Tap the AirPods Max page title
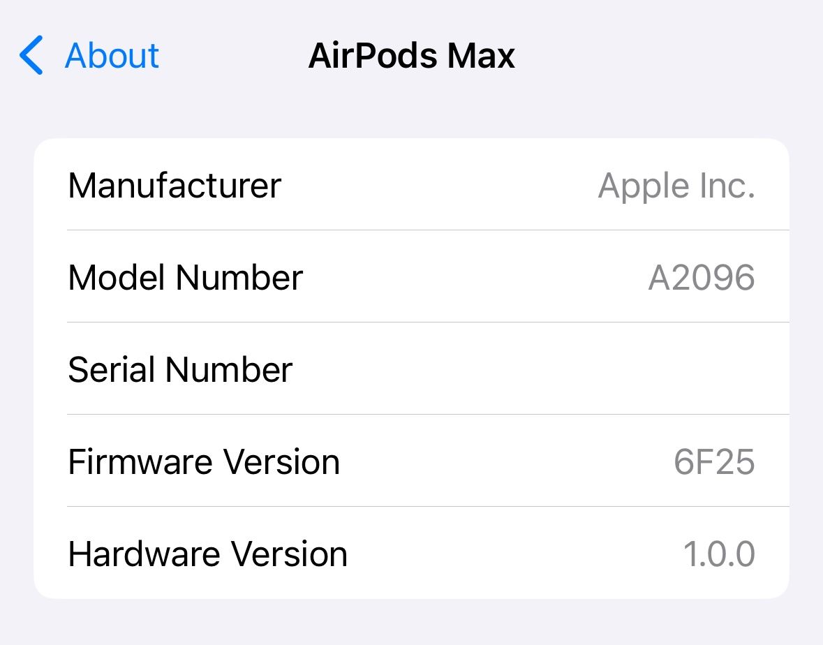The image size is (823, 645). click(411, 56)
